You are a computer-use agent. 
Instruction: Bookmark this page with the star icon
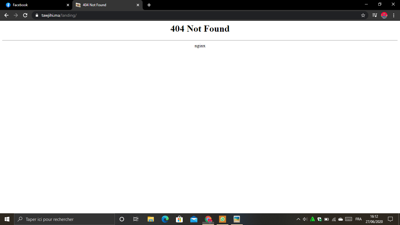point(363,15)
